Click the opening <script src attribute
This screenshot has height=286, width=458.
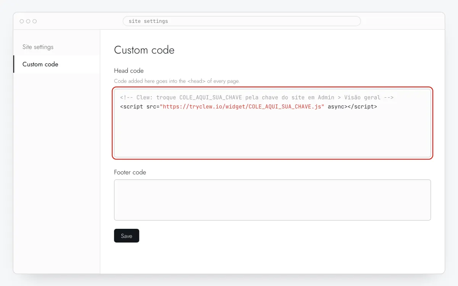(x=138, y=107)
